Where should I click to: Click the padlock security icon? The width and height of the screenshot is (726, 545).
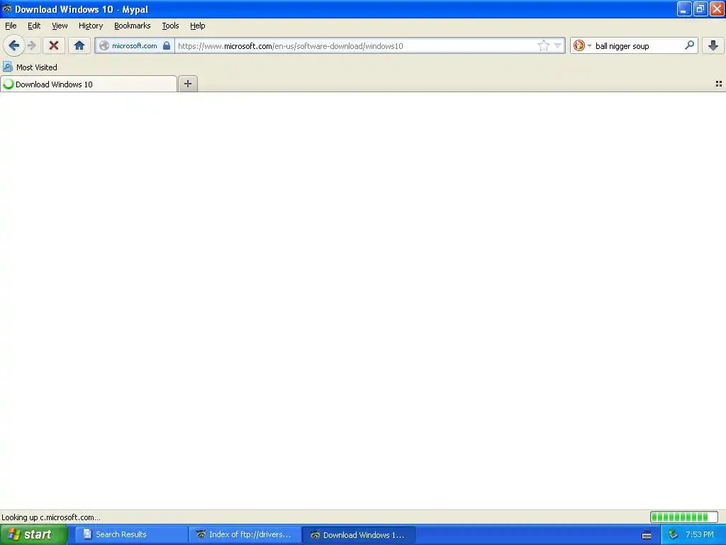(167, 45)
